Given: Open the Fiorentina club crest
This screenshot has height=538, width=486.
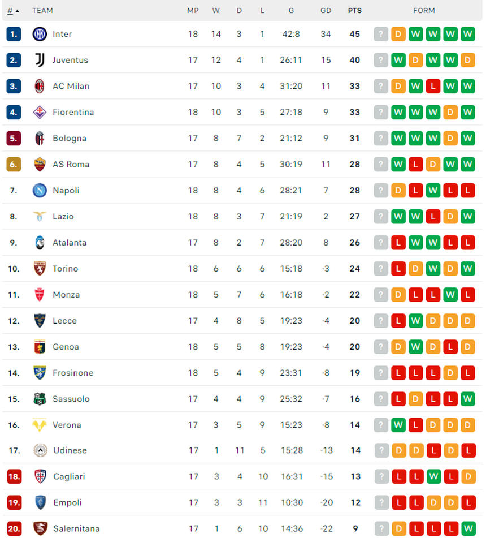Looking at the screenshot, I should 40,112.
